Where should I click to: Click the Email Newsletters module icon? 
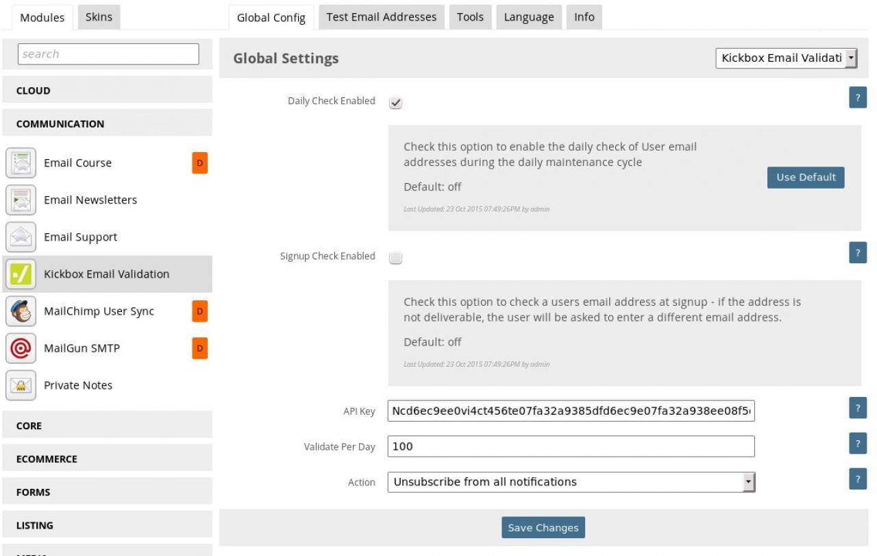coord(21,200)
